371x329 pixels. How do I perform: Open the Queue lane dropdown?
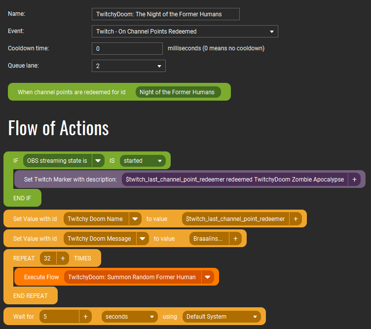point(128,66)
